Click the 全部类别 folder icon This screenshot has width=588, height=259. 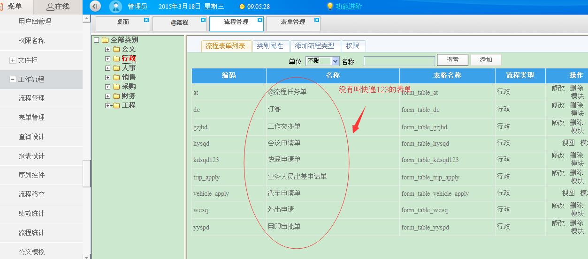[105, 40]
